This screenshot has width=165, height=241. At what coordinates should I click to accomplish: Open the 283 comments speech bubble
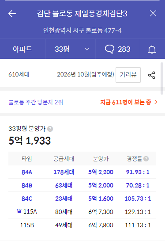coord(118,49)
